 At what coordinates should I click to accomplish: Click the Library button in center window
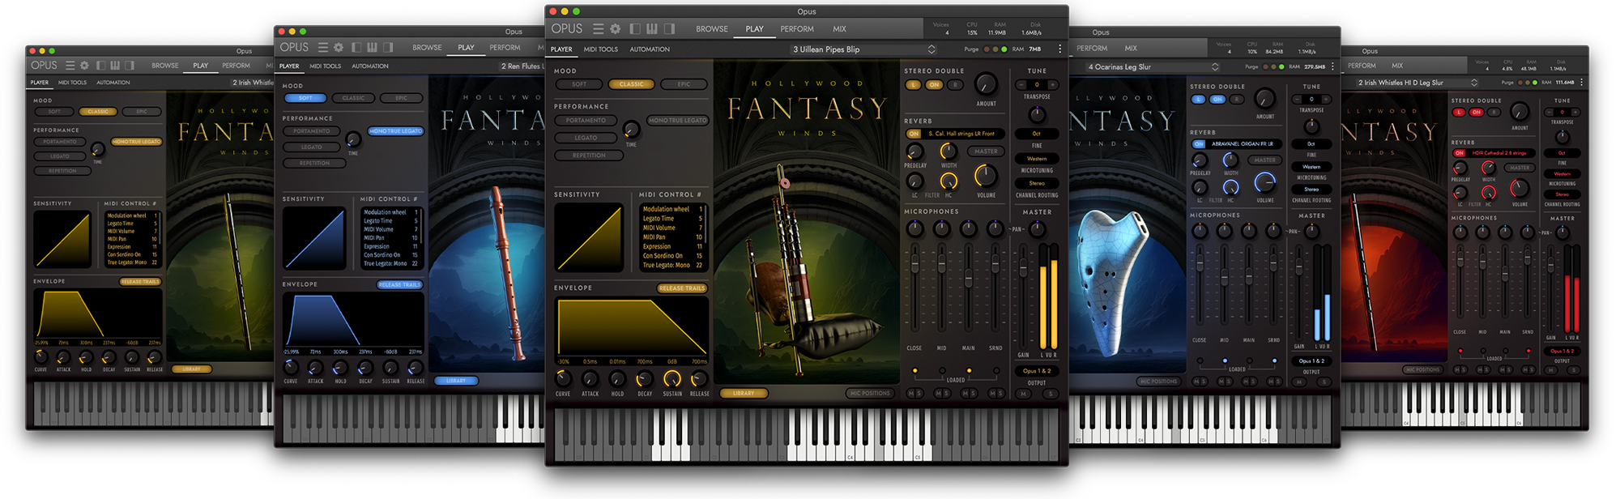pos(744,394)
